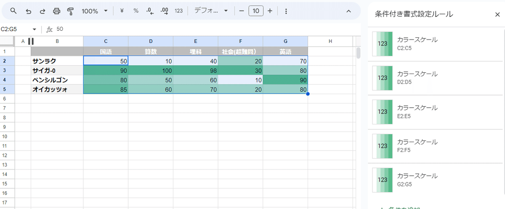Click header cell 国語
The height and width of the screenshot is (209, 505).
[106, 51]
